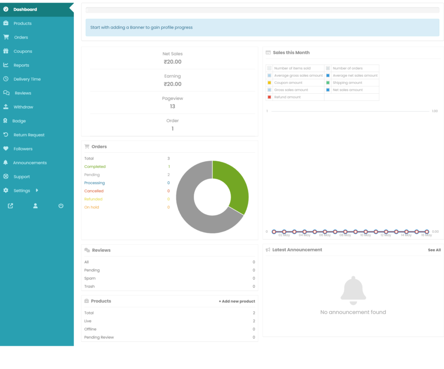Click the Badge award icon
Viewport: 444px width, 369px height.
(5, 121)
